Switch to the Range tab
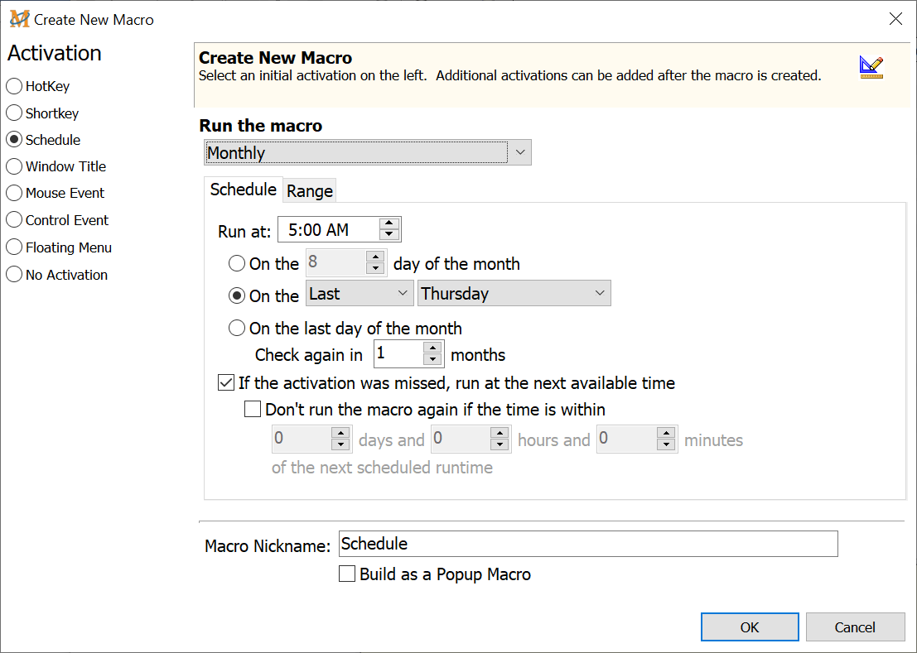917x653 pixels. [310, 191]
